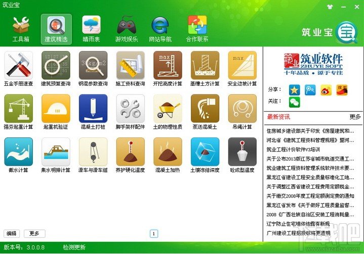
Task: Open news 2008《广西壮族自治区安装工程消耗量...
Action: pos(310,215)
